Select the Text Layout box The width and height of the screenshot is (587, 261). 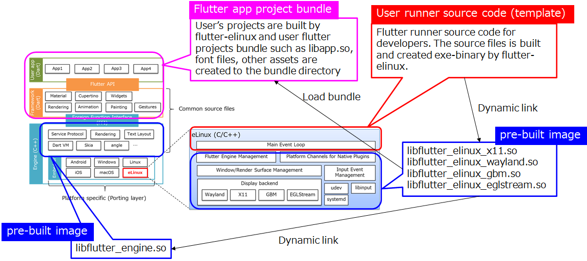[x=139, y=134]
